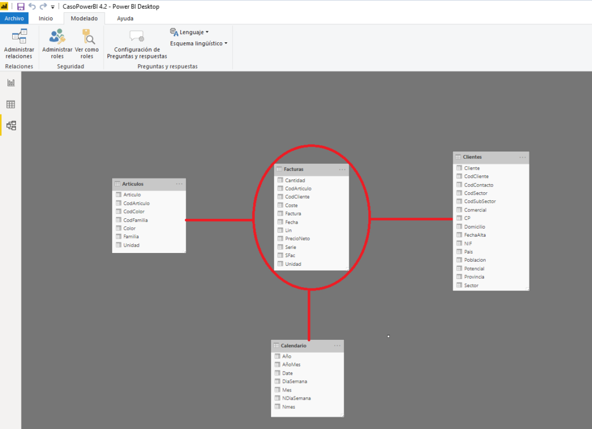Image resolution: width=592 pixels, height=429 pixels.
Task: Switch to Data view in the left sidebar
Action: pos(10,104)
